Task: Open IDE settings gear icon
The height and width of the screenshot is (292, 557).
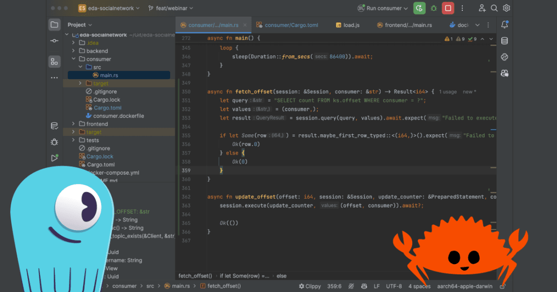Action: coord(506,8)
